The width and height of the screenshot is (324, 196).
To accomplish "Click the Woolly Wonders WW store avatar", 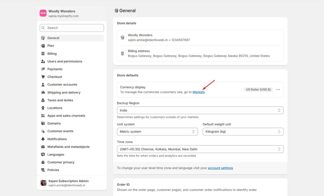I will click(43, 13).
